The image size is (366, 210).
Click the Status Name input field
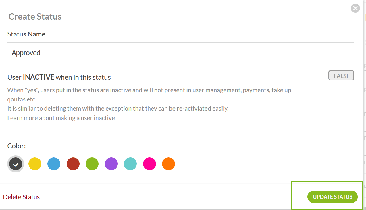[x=180, y=53]
